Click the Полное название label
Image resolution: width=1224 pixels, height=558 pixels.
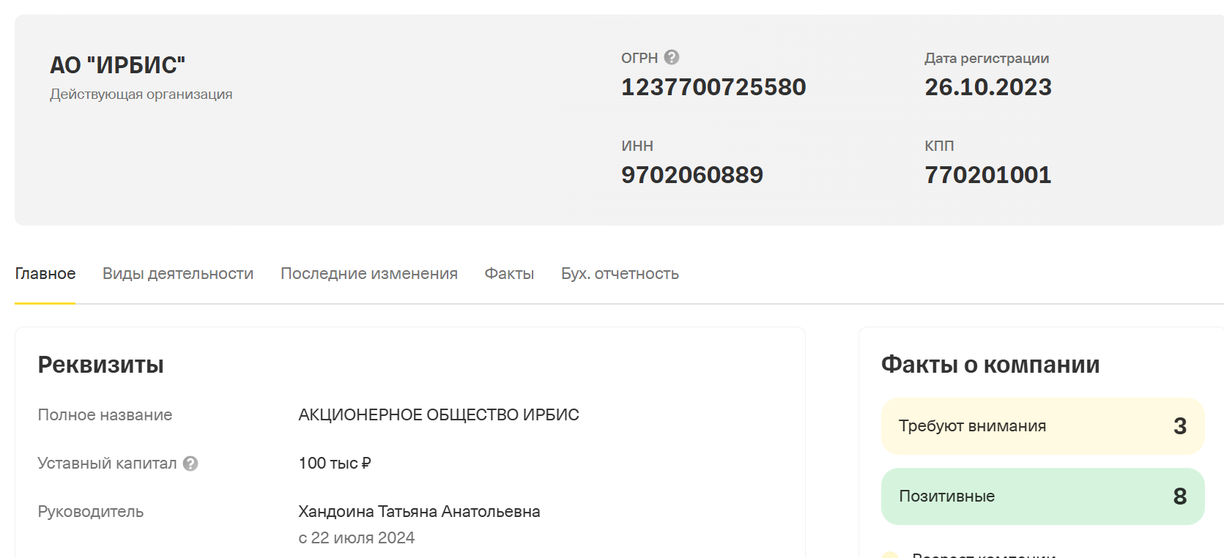coord(105,415)
